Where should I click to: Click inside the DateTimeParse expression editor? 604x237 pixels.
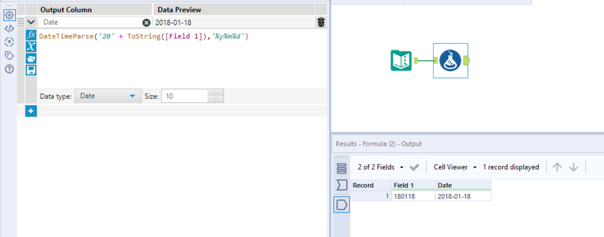click(182, 58)
